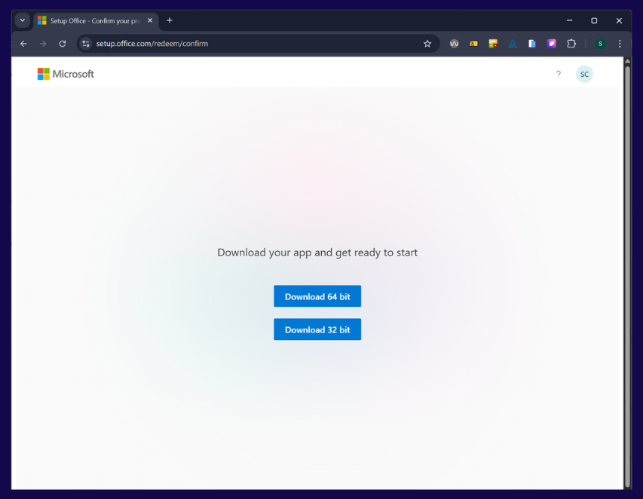Minimize the Chrome window

click(570, 20)
